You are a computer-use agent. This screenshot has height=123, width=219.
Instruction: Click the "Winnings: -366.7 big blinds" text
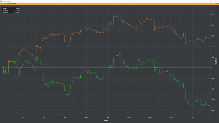coord(8,4)
